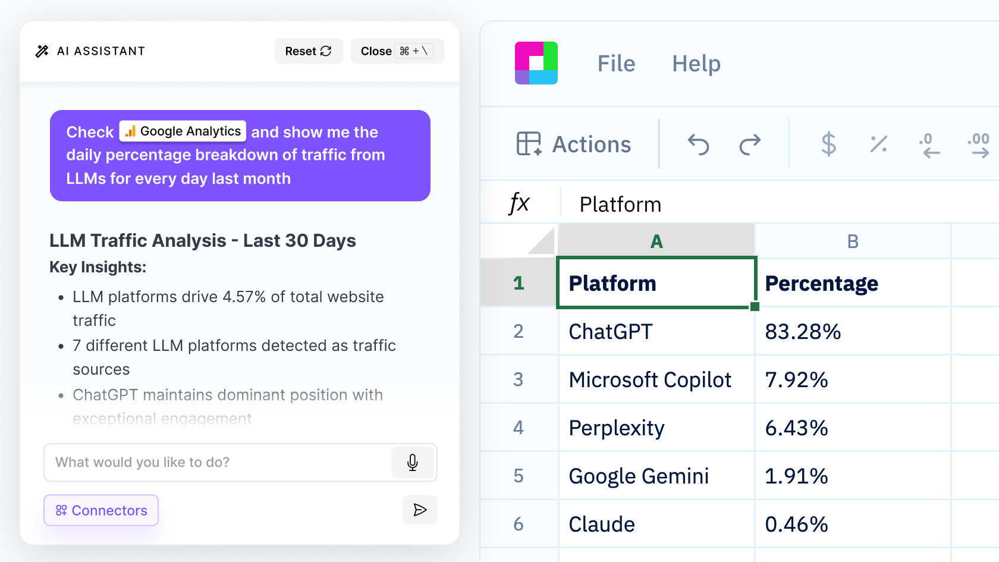
Task: Click the fill handle of cell A1
Action: (755, 306)
